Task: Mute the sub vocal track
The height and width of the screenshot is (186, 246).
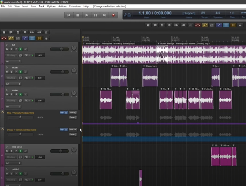Action: pyautogui.click(x=7, y=151)
